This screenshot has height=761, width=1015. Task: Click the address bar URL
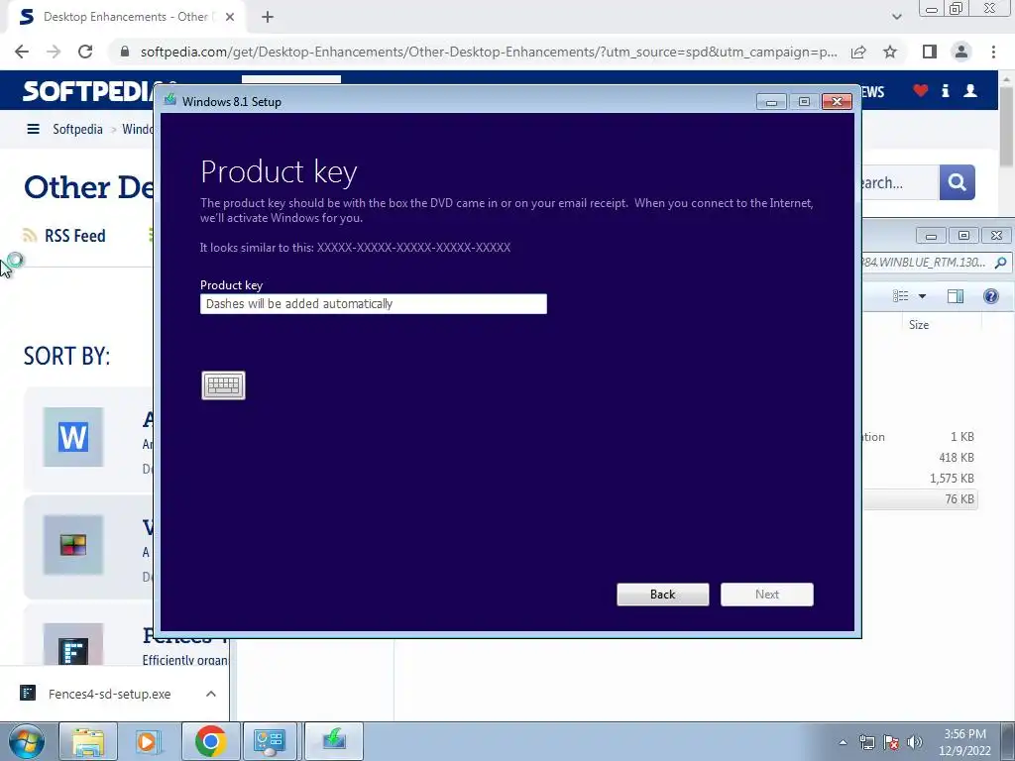[x=489, y=52]
